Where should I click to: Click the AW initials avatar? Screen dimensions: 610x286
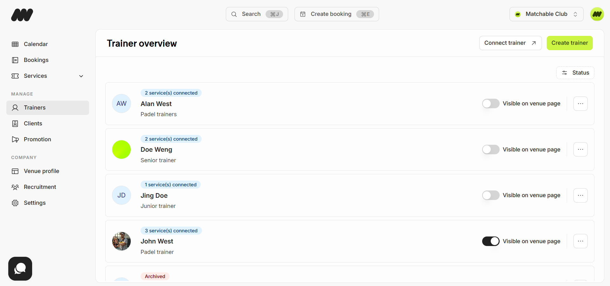(x=121, y=103)
